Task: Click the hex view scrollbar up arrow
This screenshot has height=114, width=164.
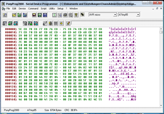Action: tap(161, 29)
